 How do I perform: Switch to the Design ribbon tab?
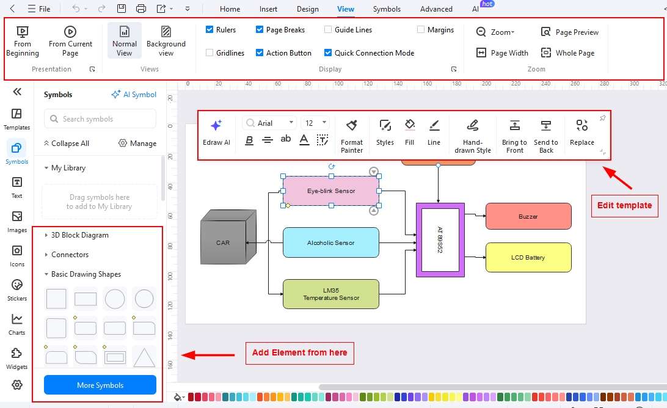click(x=307, y=9)
